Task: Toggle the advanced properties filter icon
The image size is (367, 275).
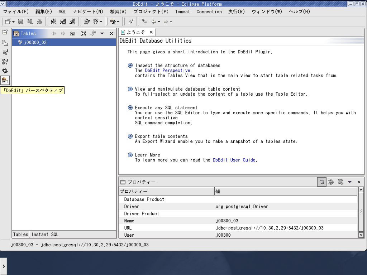Action: (x=331, y=182)
